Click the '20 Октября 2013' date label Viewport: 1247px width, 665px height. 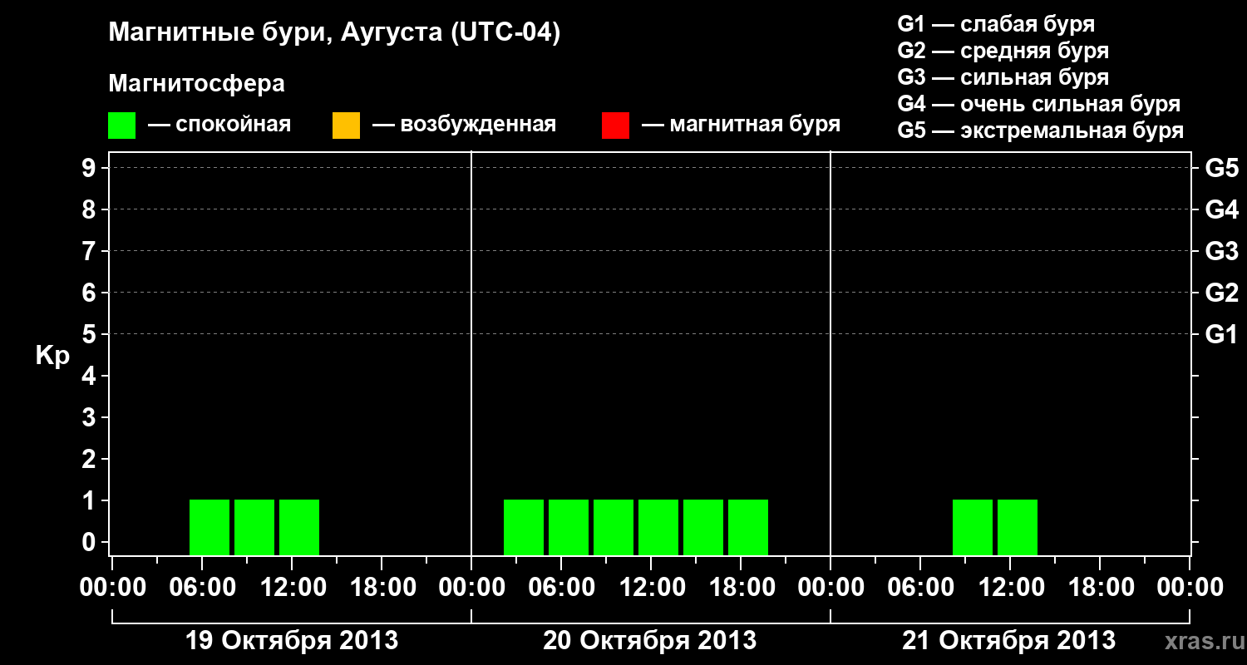[x=650, y=641]
